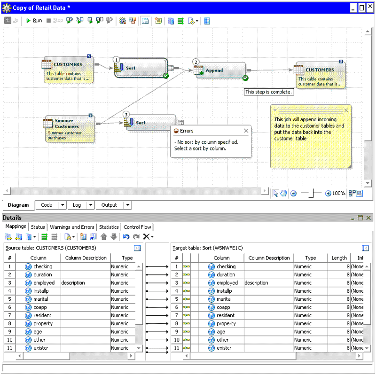
Task: Switch to the Warnings and Errors tab
Action: (x=72, y=227)
